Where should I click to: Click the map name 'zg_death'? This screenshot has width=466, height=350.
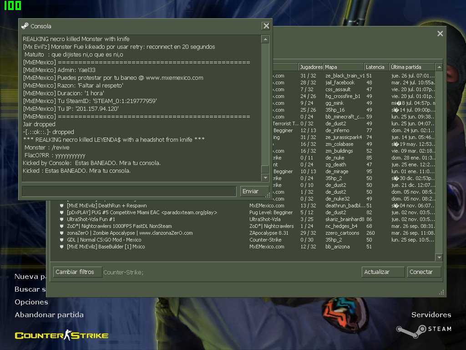(335, 165)
